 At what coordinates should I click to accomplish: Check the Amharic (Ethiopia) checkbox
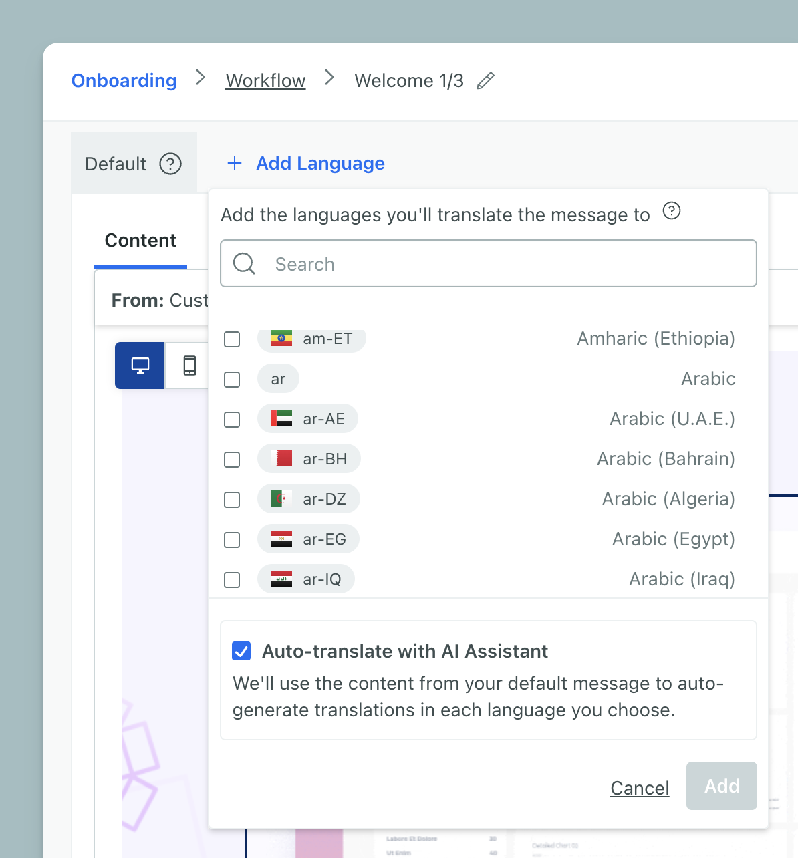[232, 339]
